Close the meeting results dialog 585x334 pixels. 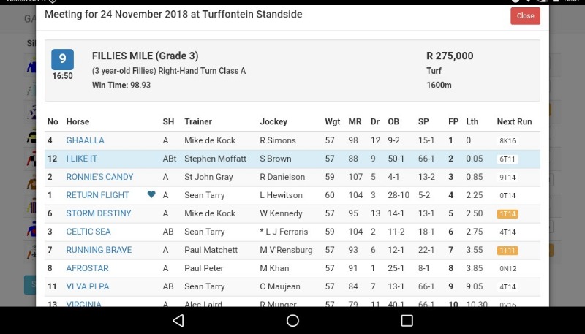pos(525,15)
